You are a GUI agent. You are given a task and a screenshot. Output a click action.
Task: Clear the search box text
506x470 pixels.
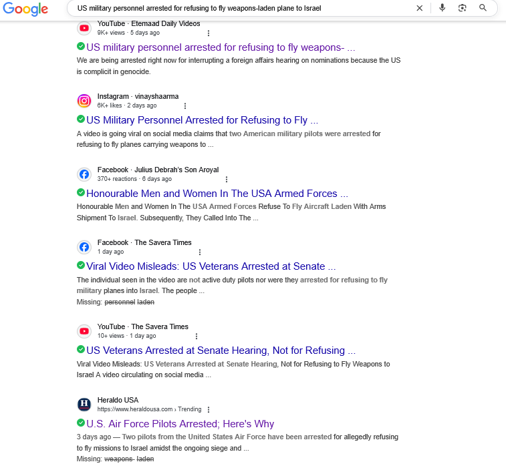[420, 8]
